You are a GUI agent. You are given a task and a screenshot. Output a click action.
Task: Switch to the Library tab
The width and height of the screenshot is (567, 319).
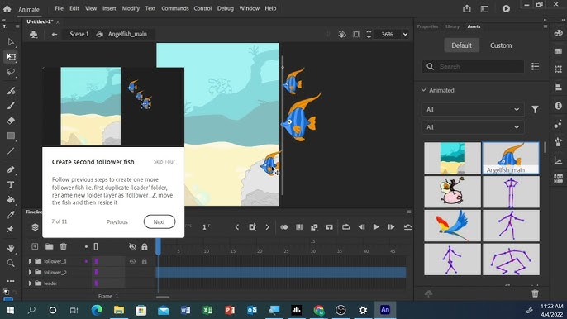(x=452, y=26)
